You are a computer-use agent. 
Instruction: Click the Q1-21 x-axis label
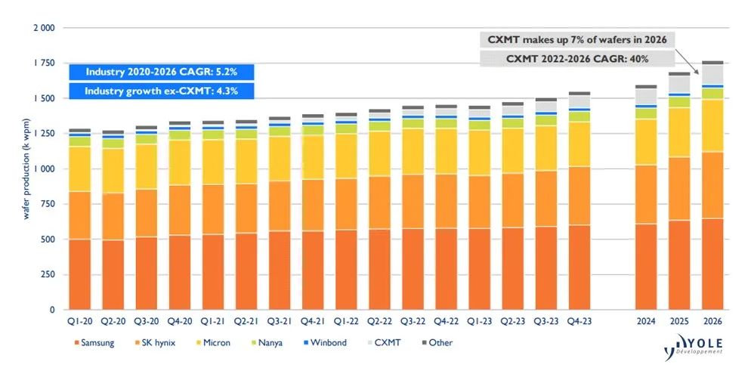[213, 321]
